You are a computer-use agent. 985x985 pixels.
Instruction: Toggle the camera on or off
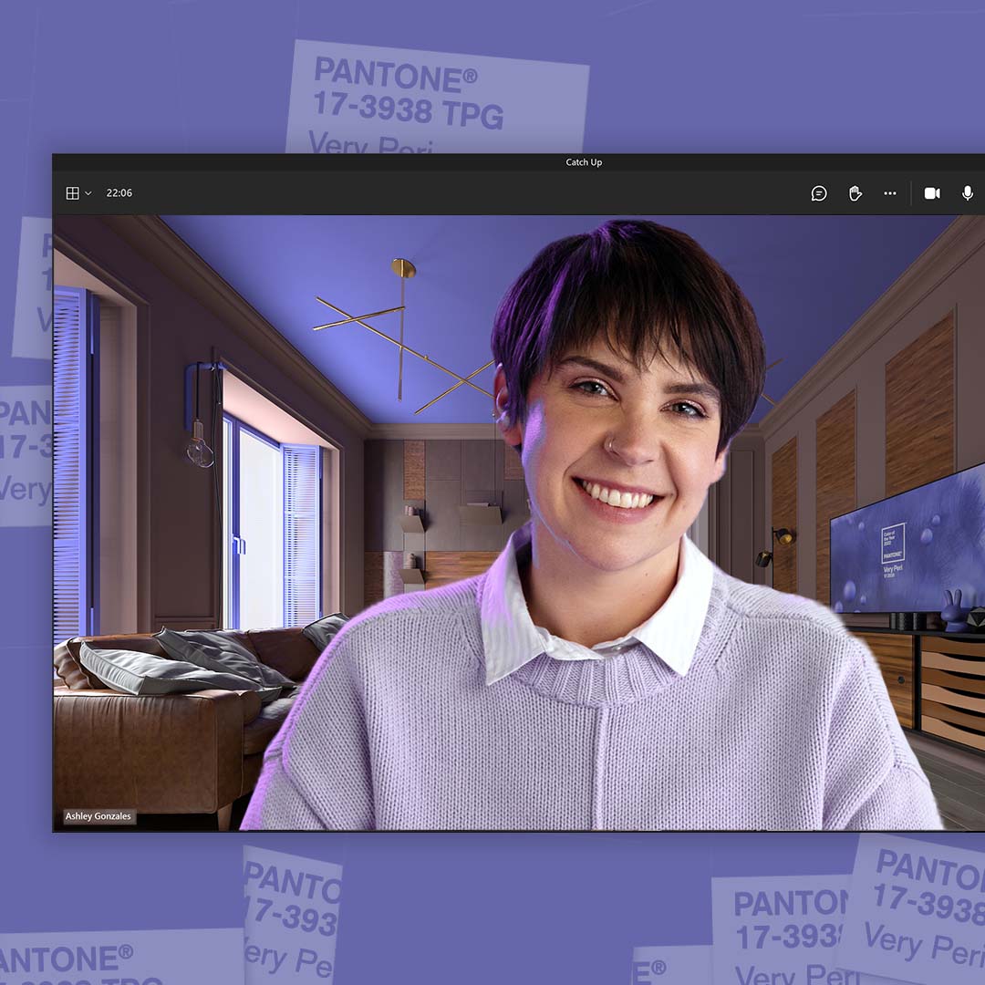pos(931,192)
